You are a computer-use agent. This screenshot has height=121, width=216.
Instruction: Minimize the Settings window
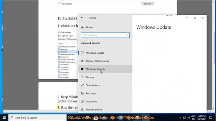[187, 18]
